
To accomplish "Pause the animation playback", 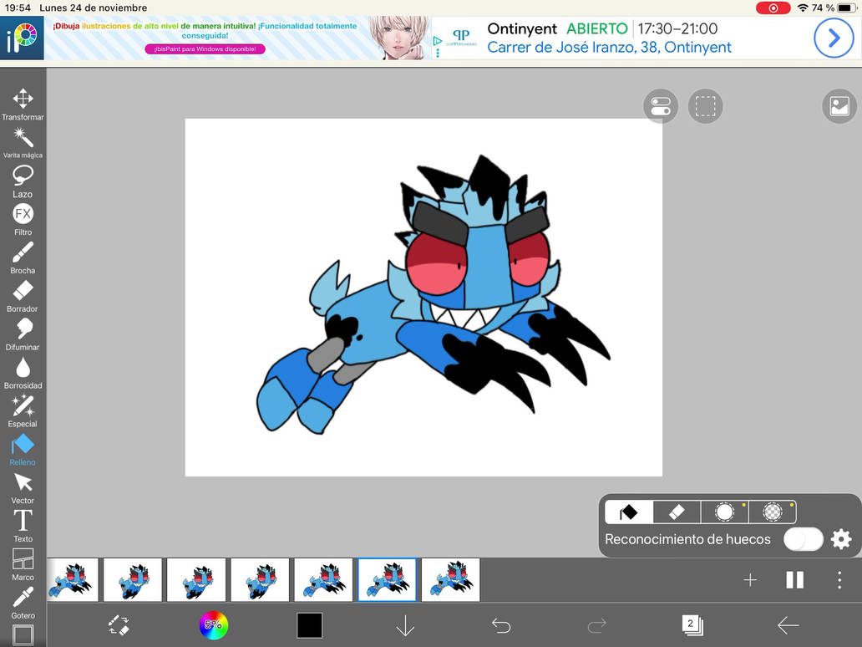I will (795, 580).
